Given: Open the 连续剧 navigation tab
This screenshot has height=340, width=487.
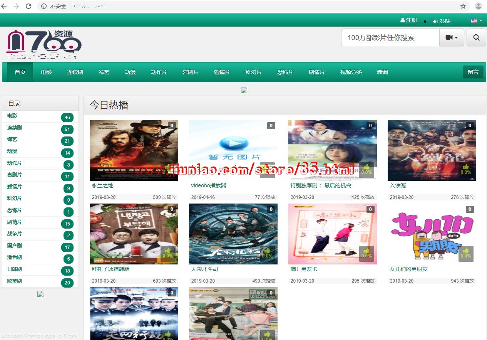Looking at the screenshot, I should 75,72.
